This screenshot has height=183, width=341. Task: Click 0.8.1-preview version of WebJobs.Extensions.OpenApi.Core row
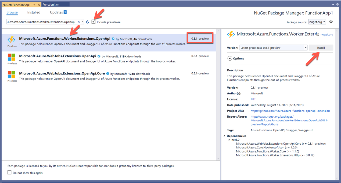(x=200, y=73)
